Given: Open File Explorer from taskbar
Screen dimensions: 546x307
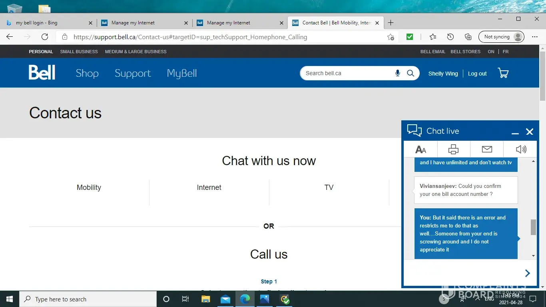Looking at the screenshot, I should (x=205, y=299).
